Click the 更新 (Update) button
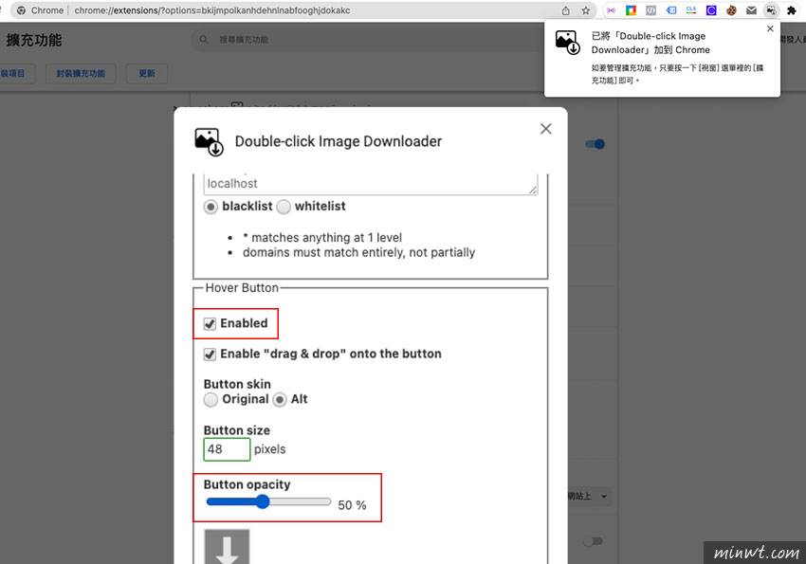Screen dimensions: 806x564 147,73
